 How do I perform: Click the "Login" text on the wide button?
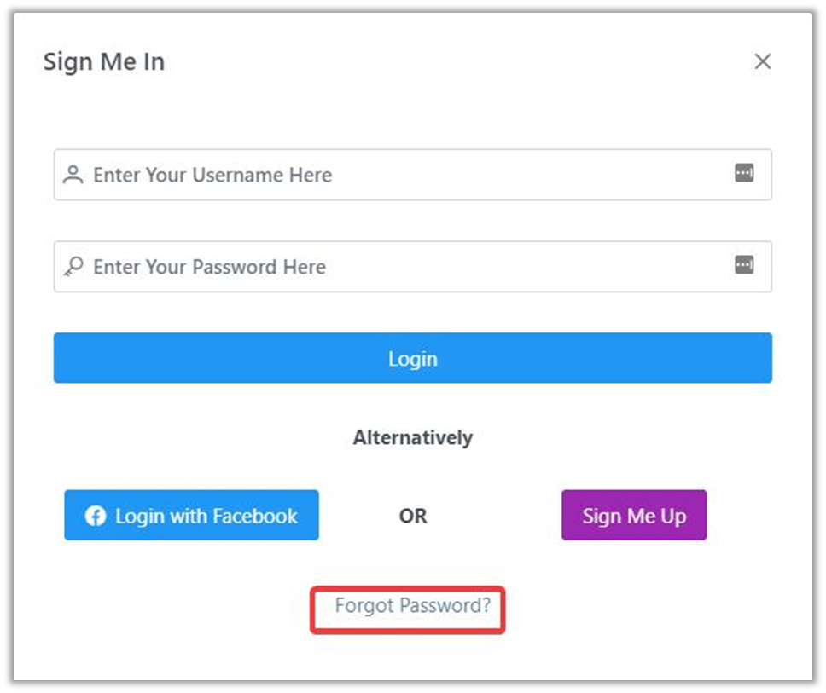pyautogui.click(x=413, y=359)
